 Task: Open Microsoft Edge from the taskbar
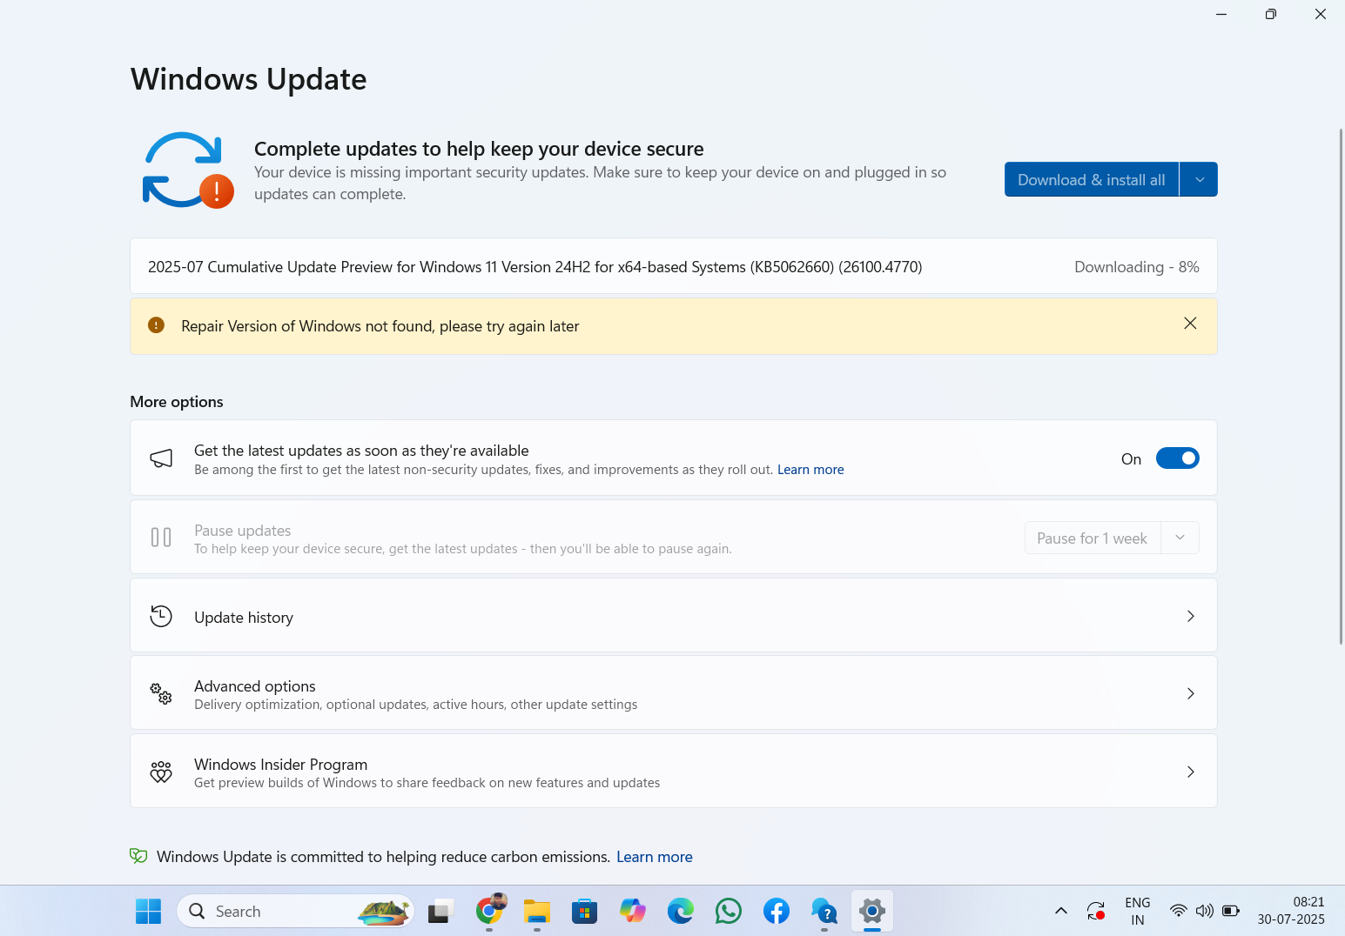tap(680, 911)
